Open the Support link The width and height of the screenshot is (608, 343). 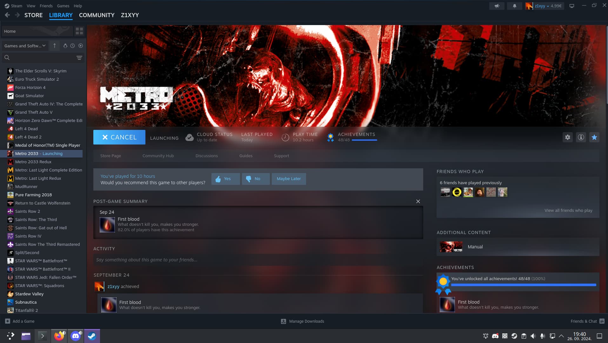click(x=281, y=156)
